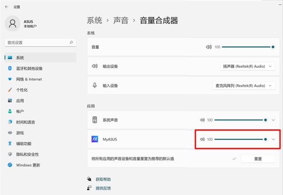Mute MyASUS using its speaker icon
The image size is (283, 195).
click(203, 139)
